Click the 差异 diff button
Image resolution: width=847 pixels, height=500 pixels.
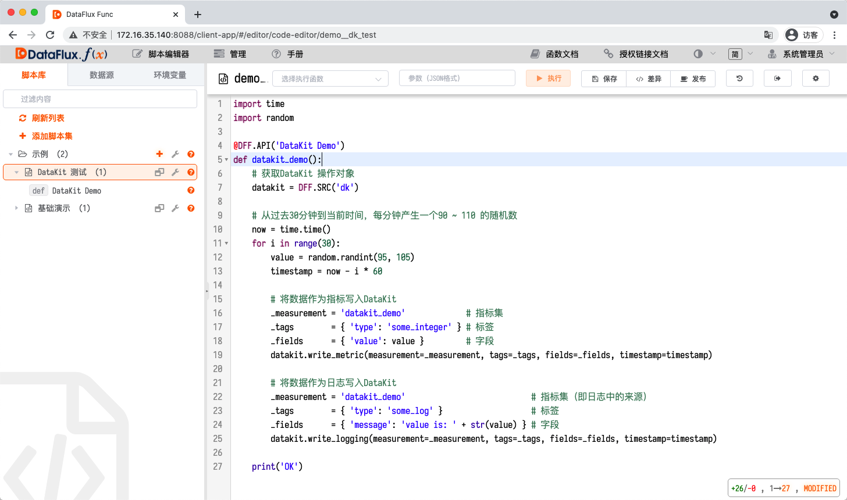coord(649,78)
